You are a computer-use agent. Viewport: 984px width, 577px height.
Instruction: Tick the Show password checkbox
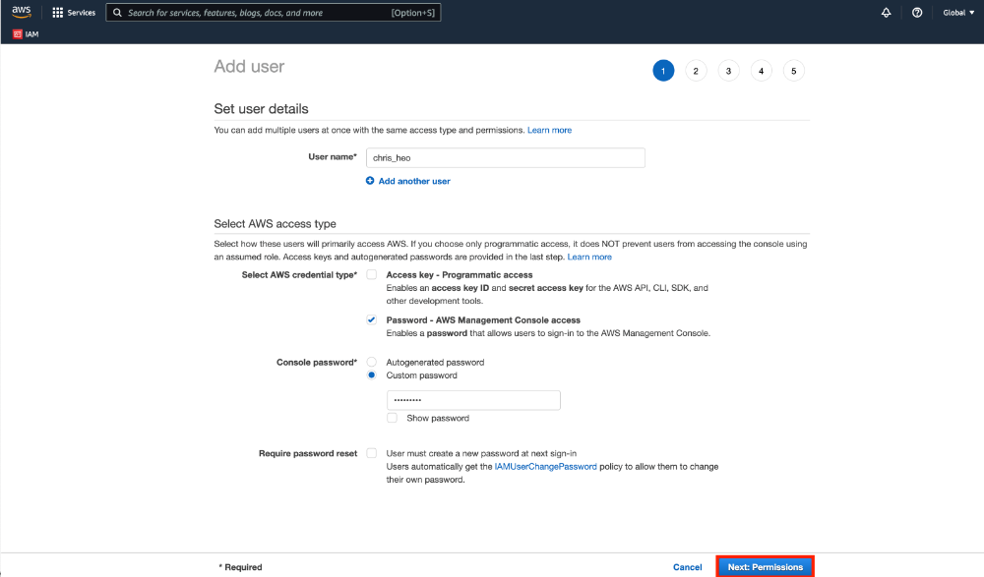tap(393, 418)
